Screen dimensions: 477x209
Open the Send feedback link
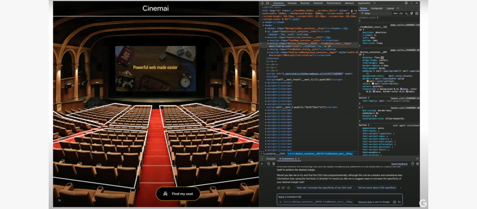tap(399, 164)
